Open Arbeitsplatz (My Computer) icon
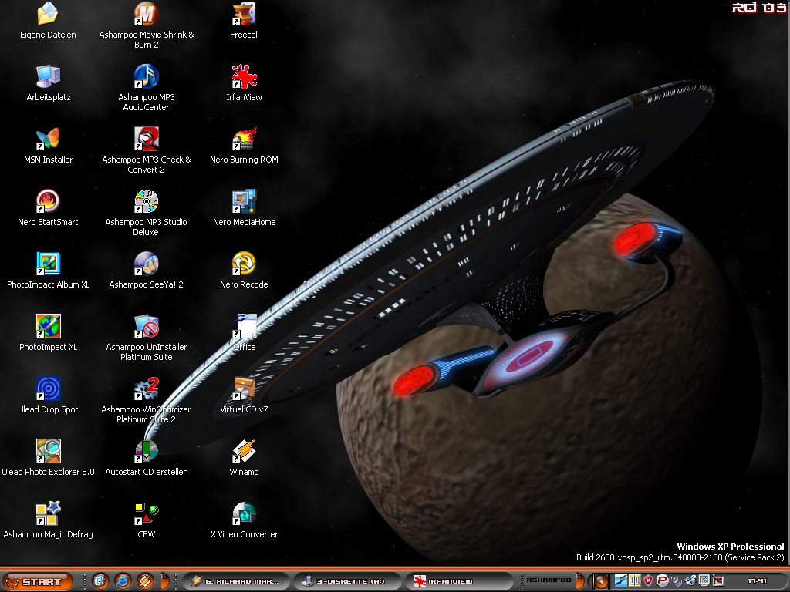790x592 pixels. click(48, 78)
